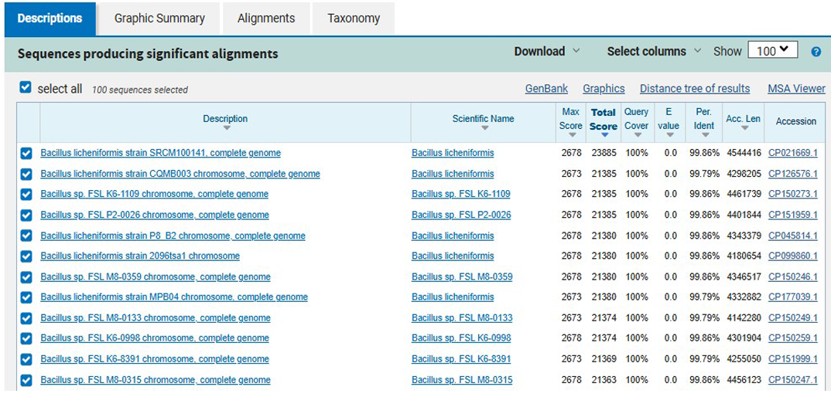Sort by Total Score column arrow
The width and height of the screenshot is (831, 397).
pyautogui.click(x=604, y=136)
